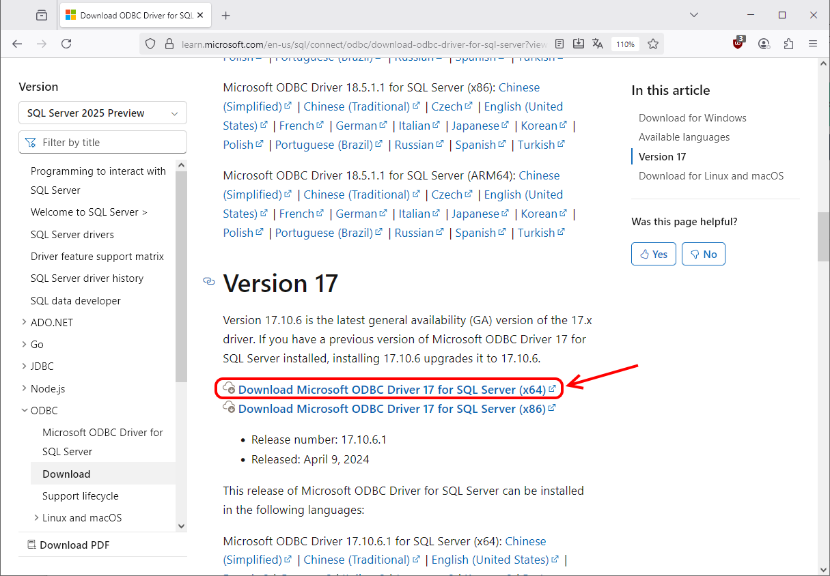Image resolution: width=830 pixels, height=576 pixels.
Task: Open the Firefox hamburger menu
Action: point(813,44)
